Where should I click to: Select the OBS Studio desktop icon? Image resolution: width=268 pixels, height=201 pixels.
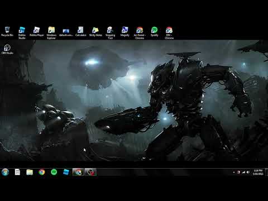pyautogui.click(x=7, y=49)
